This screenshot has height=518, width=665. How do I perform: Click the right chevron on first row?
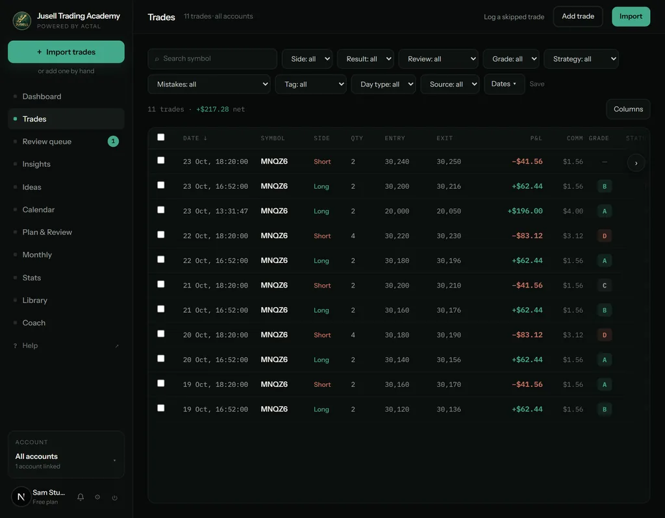point(636,163)
